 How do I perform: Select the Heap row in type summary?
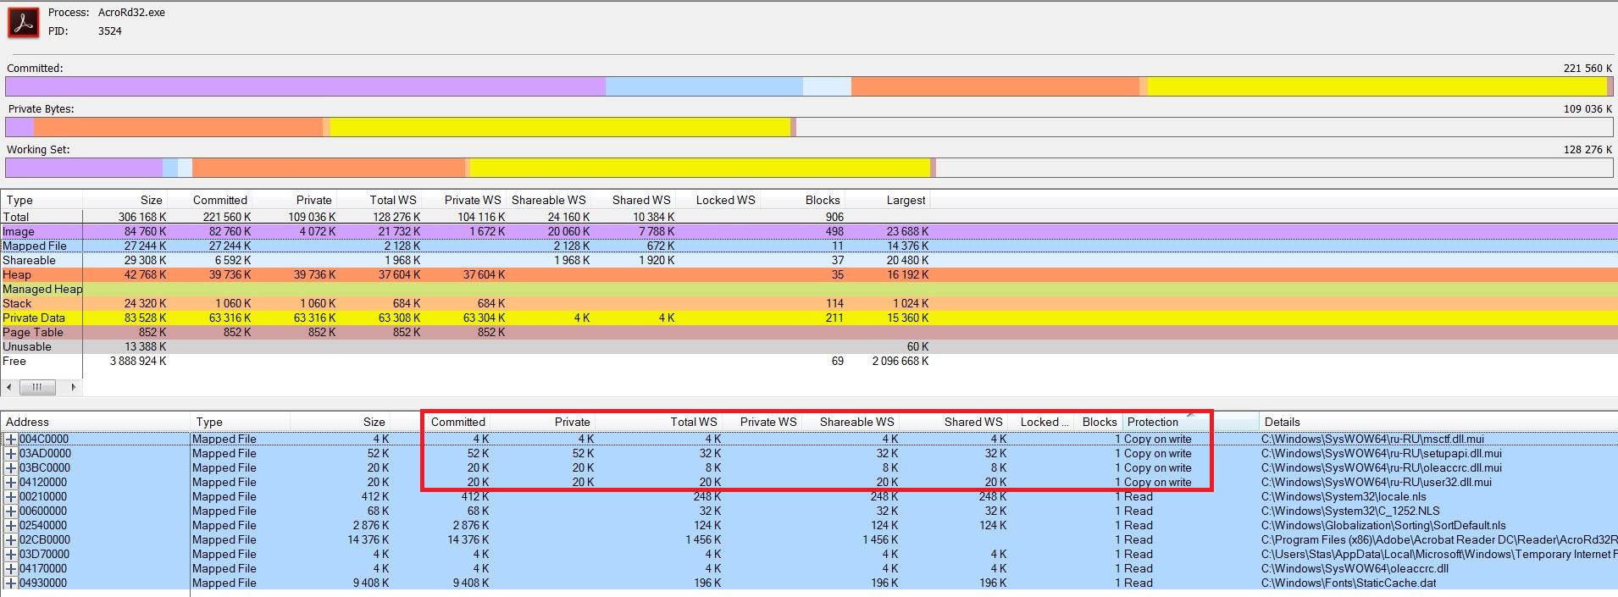point(17,274)
